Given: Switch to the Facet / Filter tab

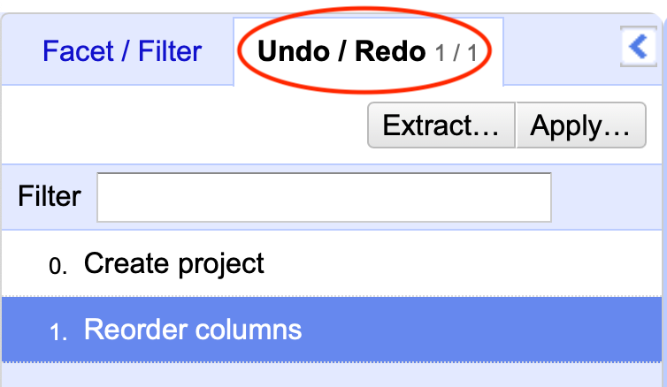Looking at the screenshot, I should click(122, 51).
